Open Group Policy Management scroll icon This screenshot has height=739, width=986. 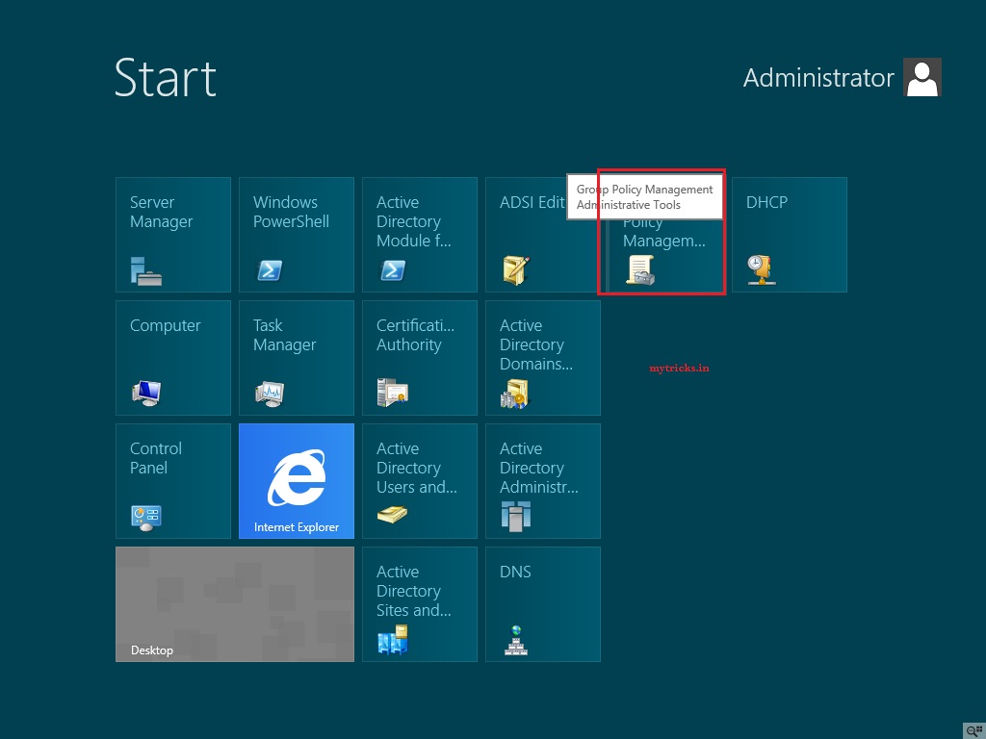(x=640, y=270)
